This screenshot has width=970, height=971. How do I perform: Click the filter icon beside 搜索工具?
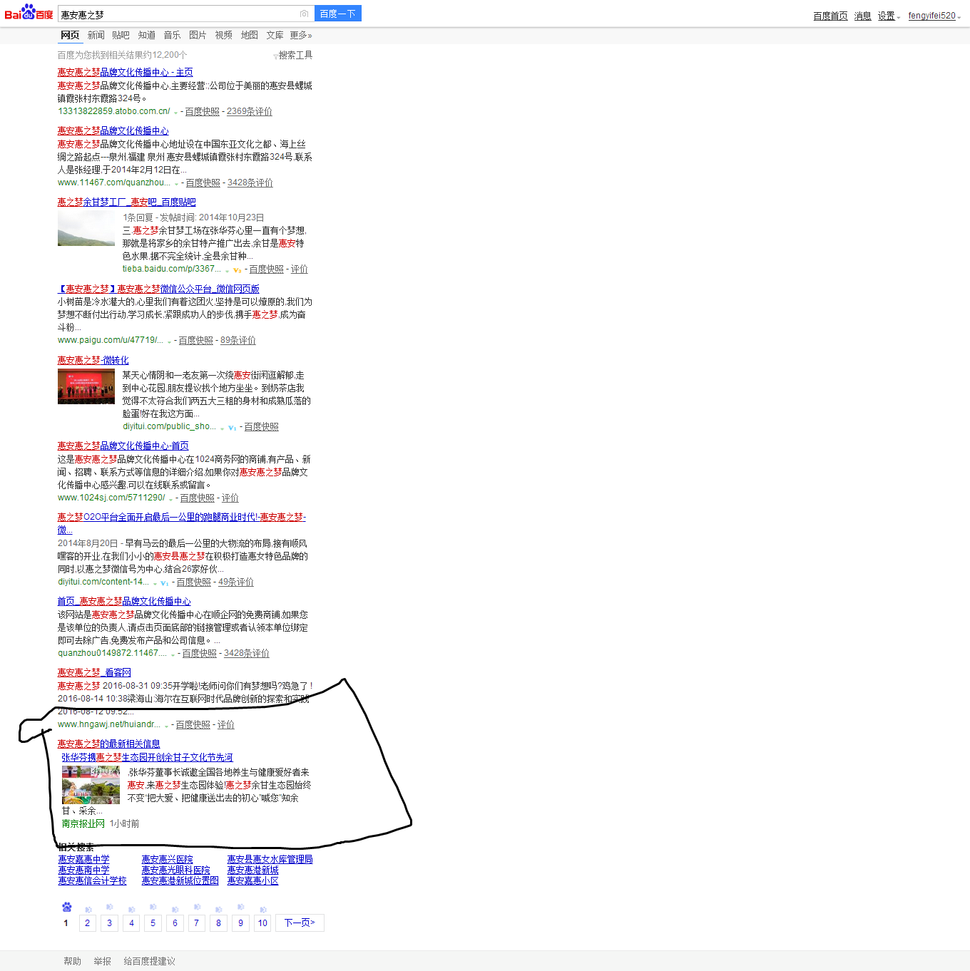tap(275, 56)
